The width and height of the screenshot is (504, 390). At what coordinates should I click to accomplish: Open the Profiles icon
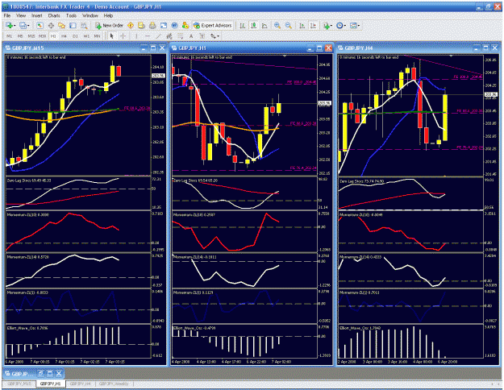(23, 25)
